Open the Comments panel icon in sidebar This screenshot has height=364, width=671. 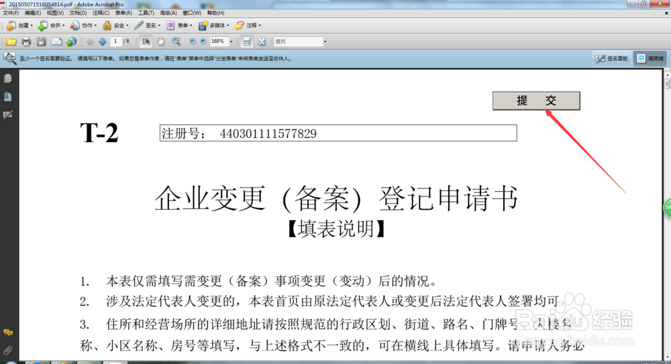pos(7,332)
